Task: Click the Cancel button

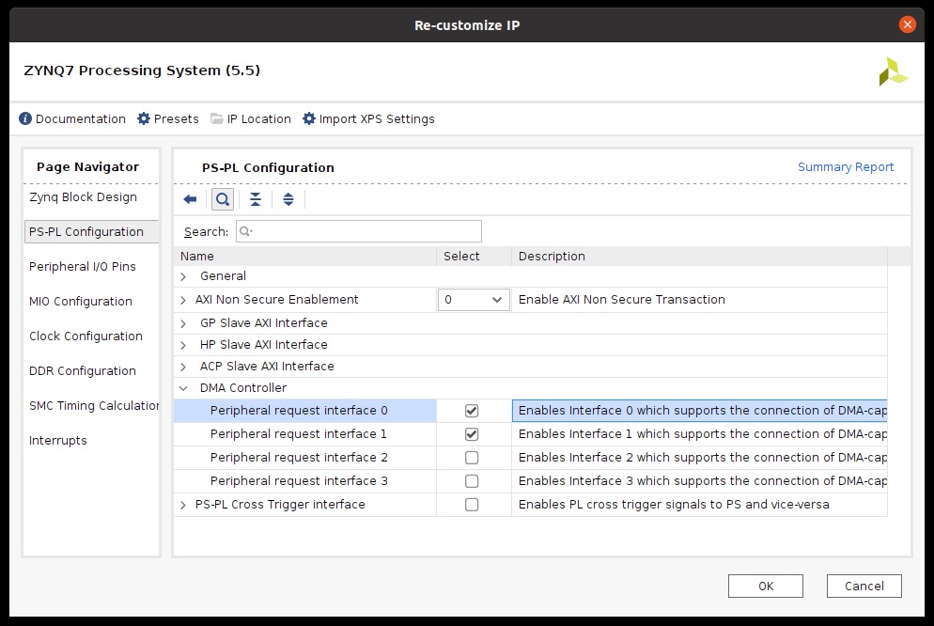Action: 864,587
